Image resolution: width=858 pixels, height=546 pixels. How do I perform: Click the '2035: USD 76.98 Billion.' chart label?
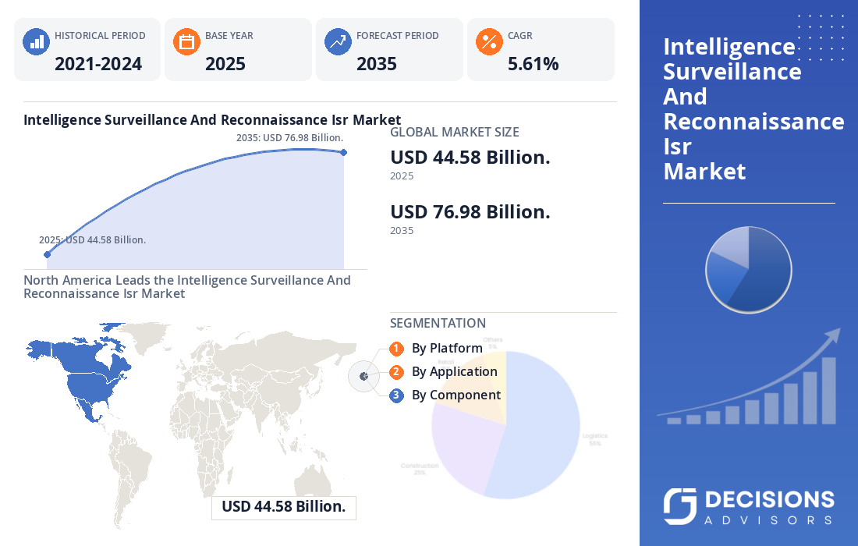click(290, 138)
